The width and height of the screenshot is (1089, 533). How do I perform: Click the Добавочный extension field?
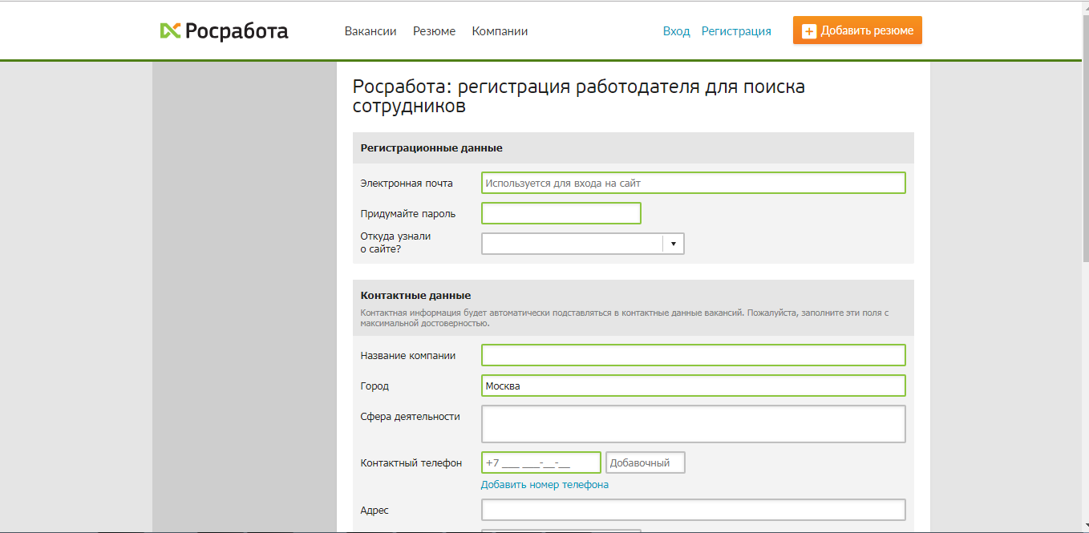tap(645, 462)
